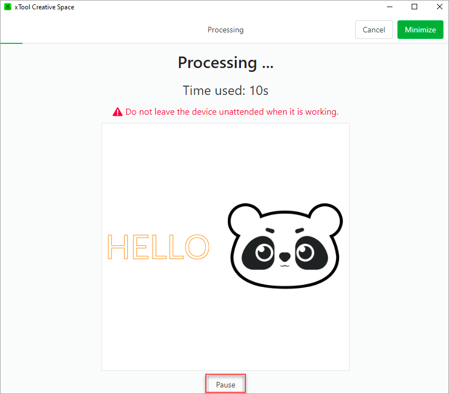Pause the processing job
The image size is (449, 394).
point(225,385)
